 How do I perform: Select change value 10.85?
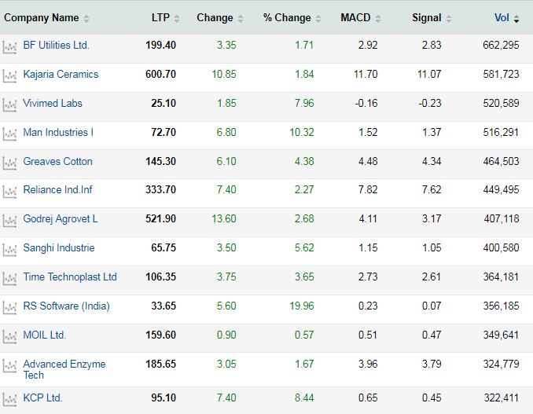[x=224, y=75]
